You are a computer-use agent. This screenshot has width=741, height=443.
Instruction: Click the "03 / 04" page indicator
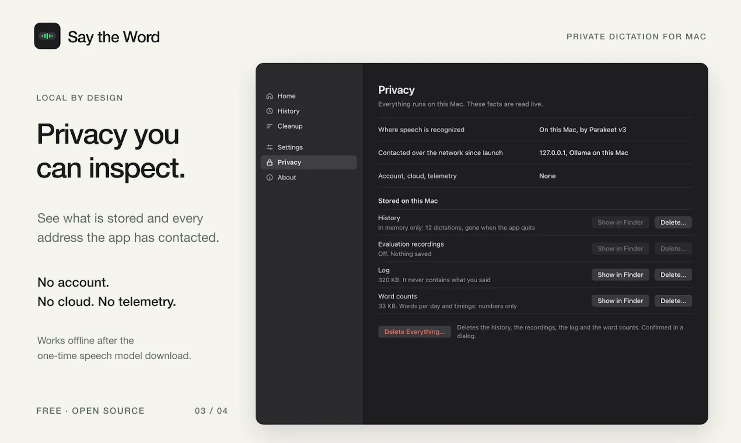pyautogui.click(x=211, y=411)
